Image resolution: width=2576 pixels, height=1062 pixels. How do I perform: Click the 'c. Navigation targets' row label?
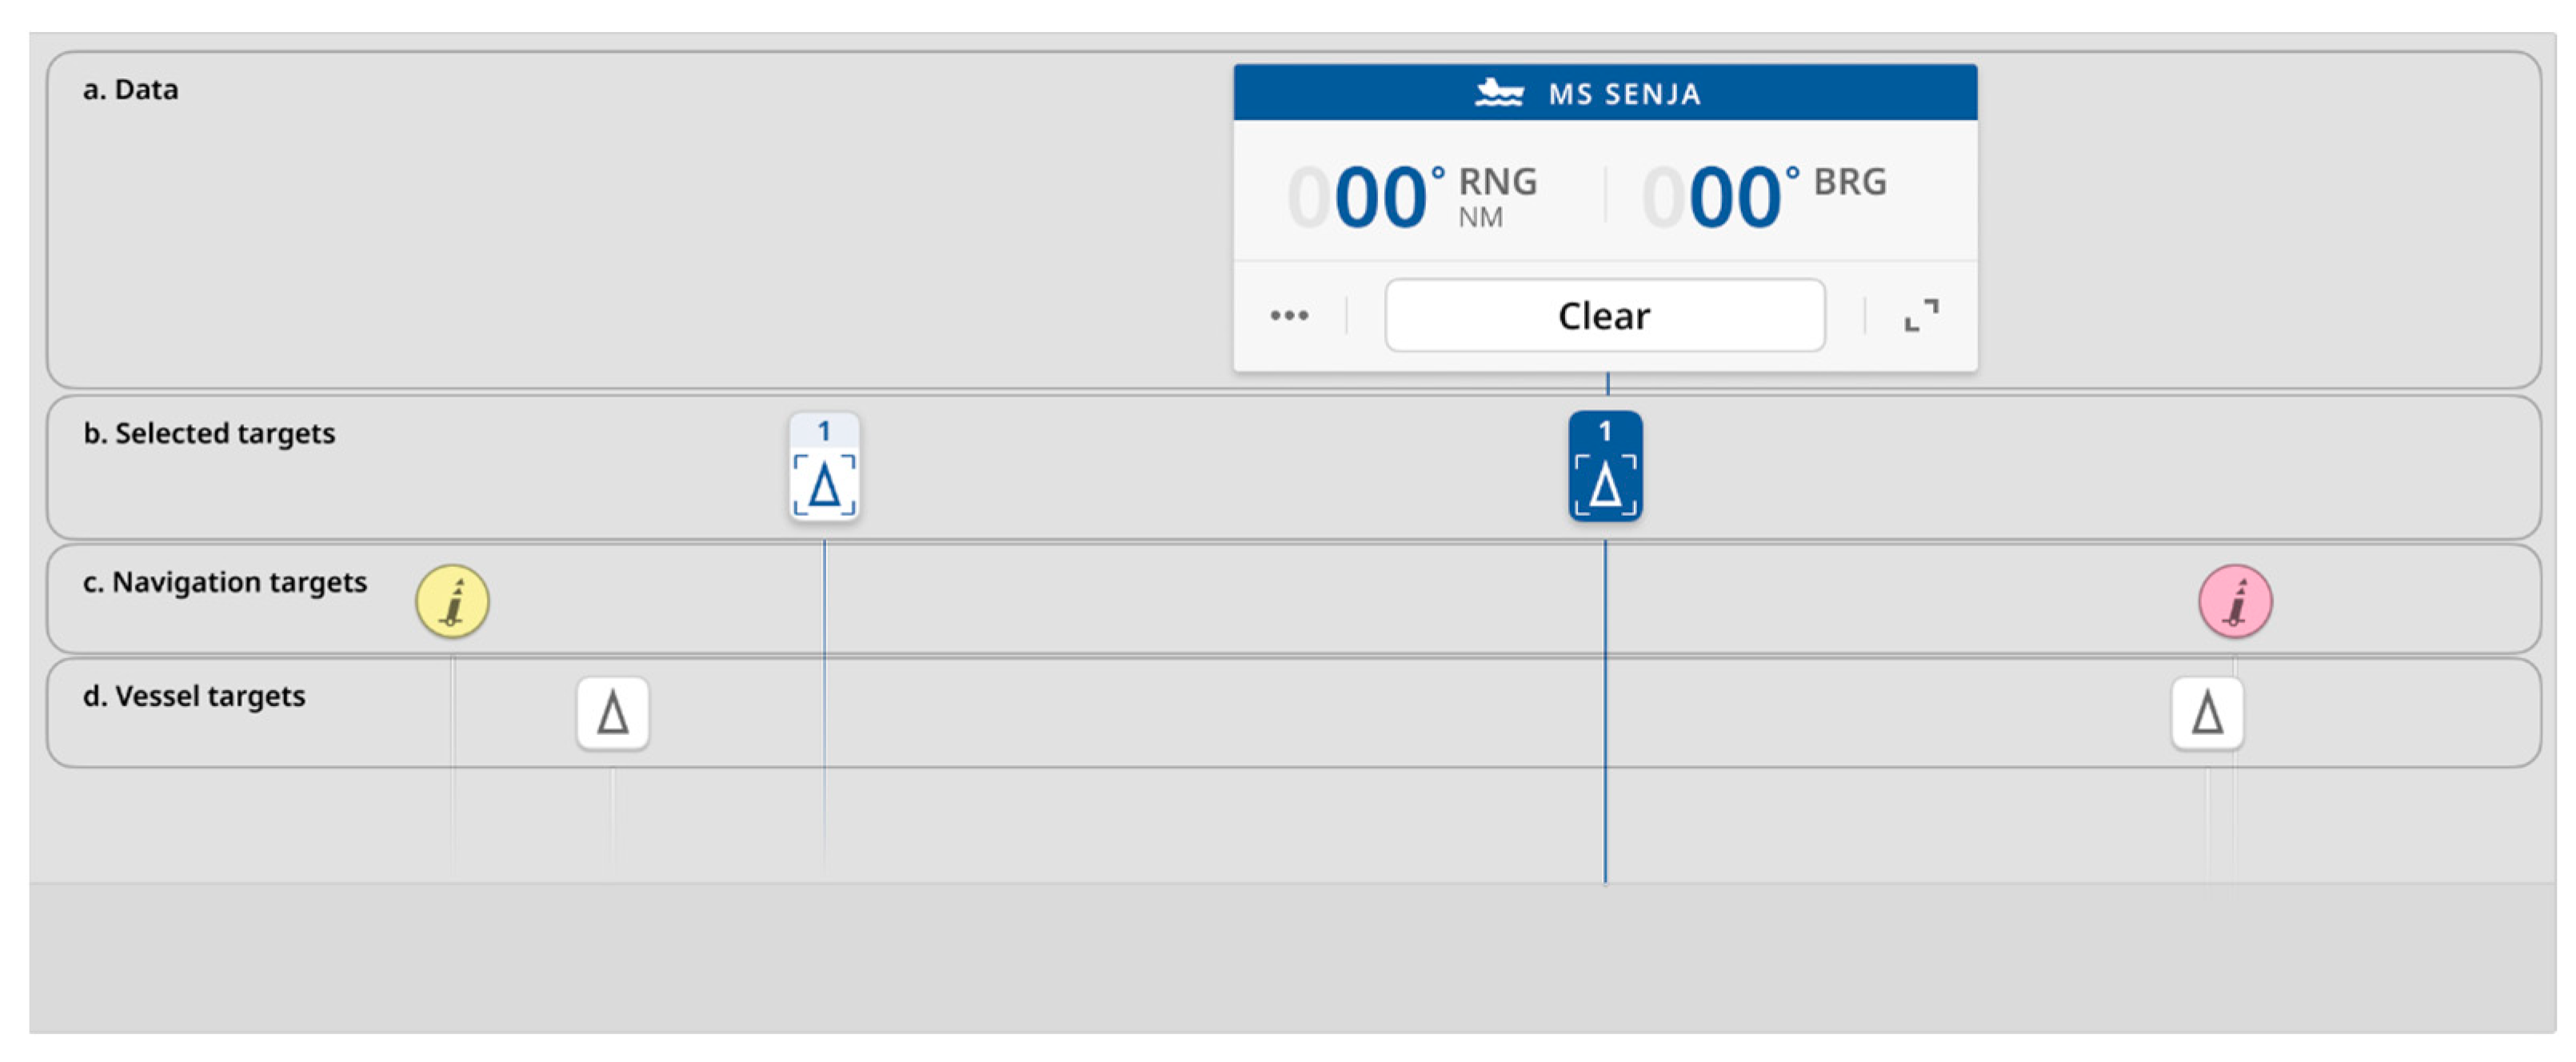coord(225,583)
